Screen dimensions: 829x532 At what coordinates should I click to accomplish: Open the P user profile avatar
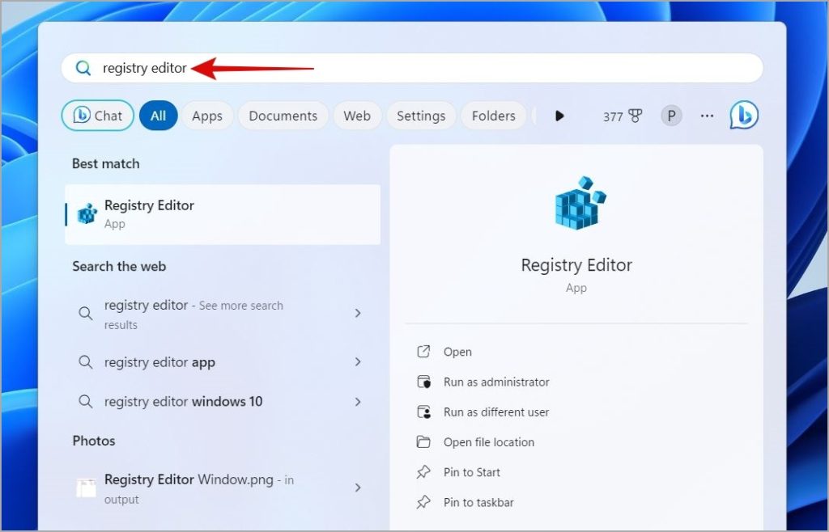[671, 116]
